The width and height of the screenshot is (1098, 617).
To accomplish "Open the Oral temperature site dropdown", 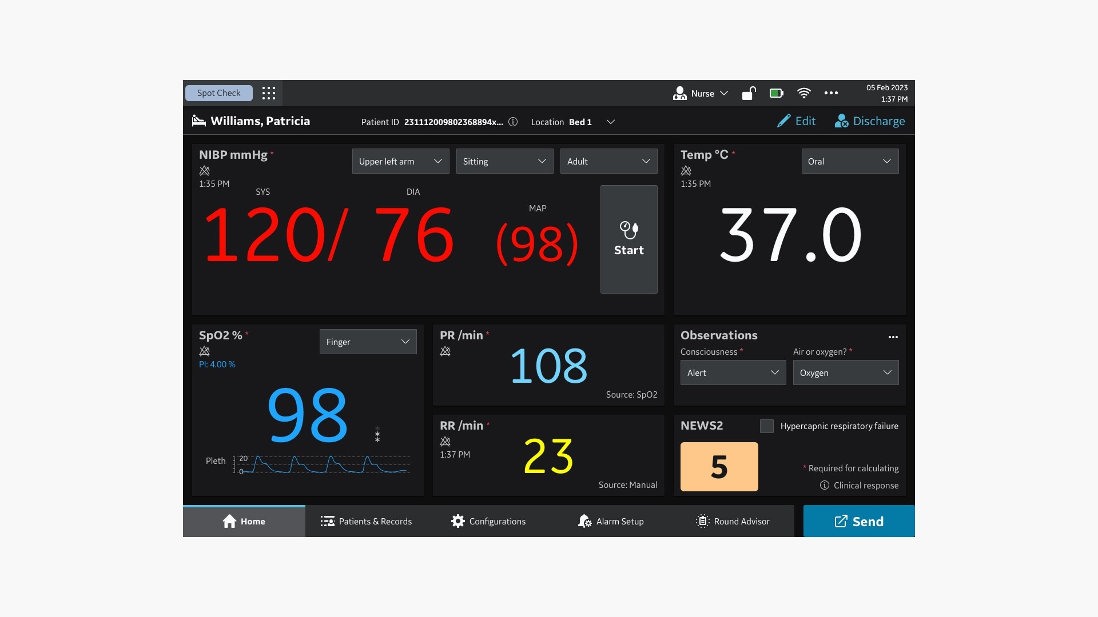I will click(x=849, y=161).
